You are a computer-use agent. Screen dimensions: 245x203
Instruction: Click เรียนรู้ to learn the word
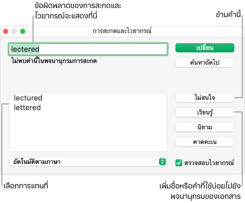coord(205,113)
